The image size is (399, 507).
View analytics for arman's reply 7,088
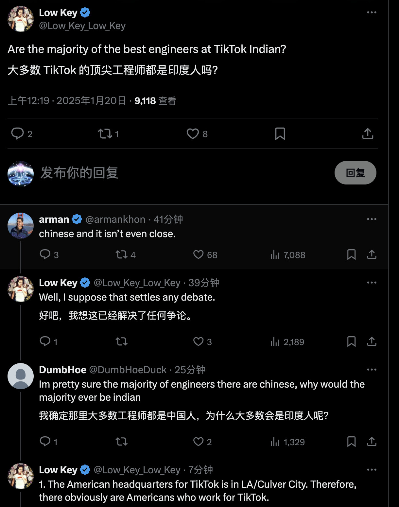click(288, 255)
